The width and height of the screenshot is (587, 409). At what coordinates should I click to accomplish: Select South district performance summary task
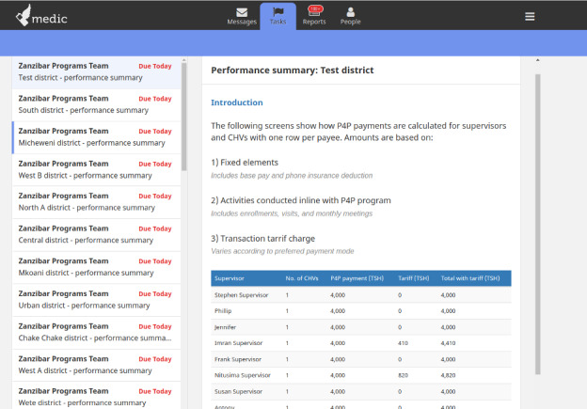click(96, 104)
